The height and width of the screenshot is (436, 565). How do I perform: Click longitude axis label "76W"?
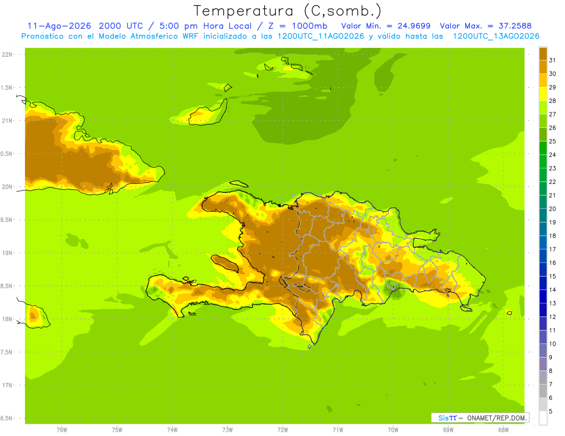point(62,430)
